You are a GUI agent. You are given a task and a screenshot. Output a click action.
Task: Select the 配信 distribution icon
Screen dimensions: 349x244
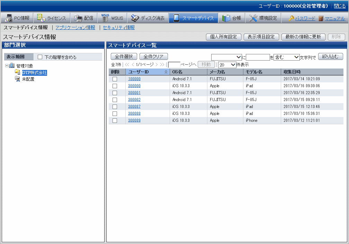78,18
